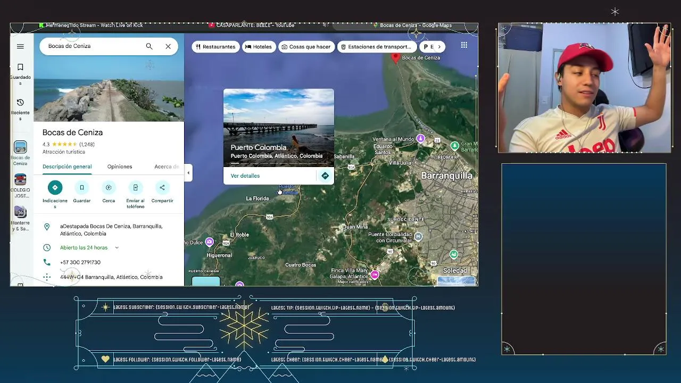Switch to the Descripción general tab

point(67,166)
